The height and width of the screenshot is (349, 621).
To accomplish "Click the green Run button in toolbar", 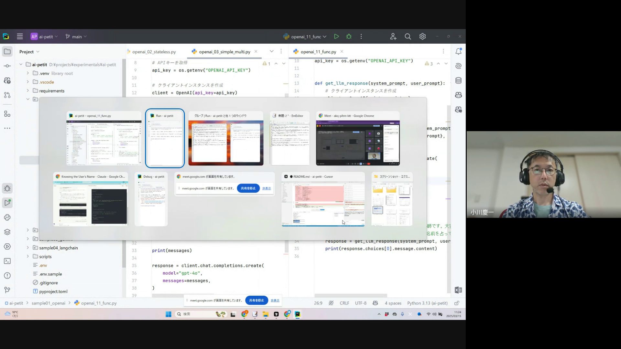I will click(336, 37).
